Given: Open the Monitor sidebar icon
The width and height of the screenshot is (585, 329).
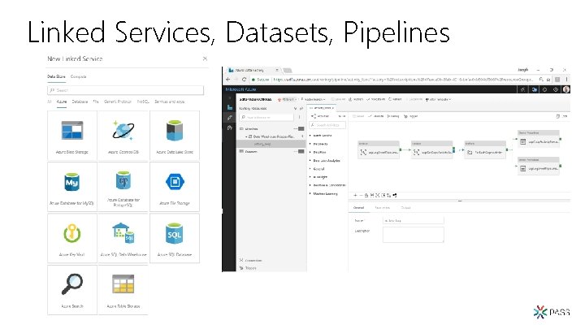Looking at the screenshot, I should pyautogui.click(x=230, y=128).
